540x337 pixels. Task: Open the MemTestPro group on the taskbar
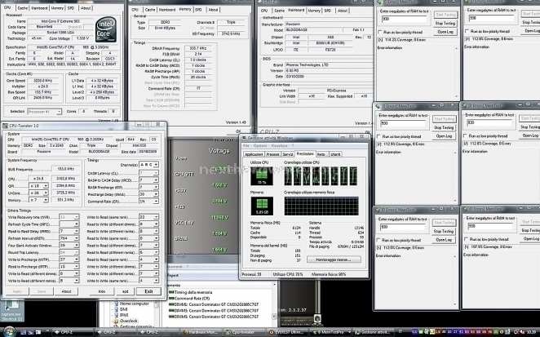point(330,332)
